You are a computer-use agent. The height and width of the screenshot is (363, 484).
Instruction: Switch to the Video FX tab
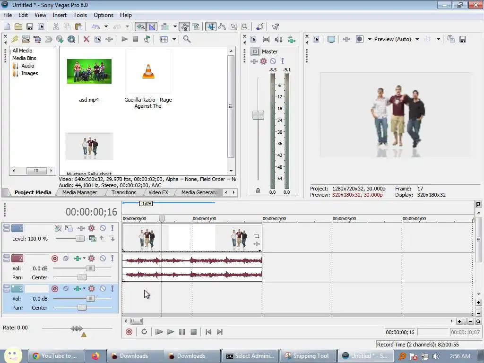tap(158, 192)
